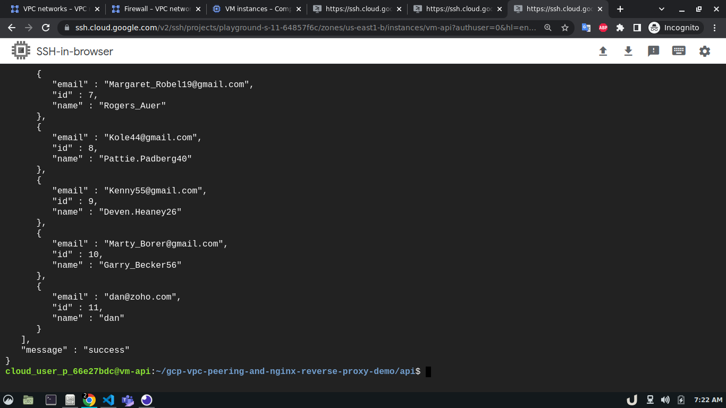
Task: Click the terminal cursor at the prompt
Action: pyautogui.click(x=428, y=371)
